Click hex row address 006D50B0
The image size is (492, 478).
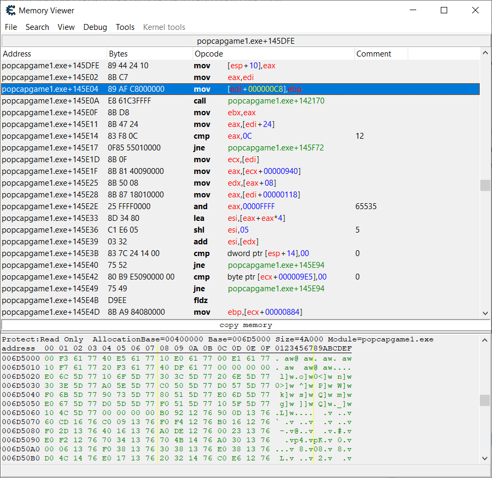(x=21, y=458)
